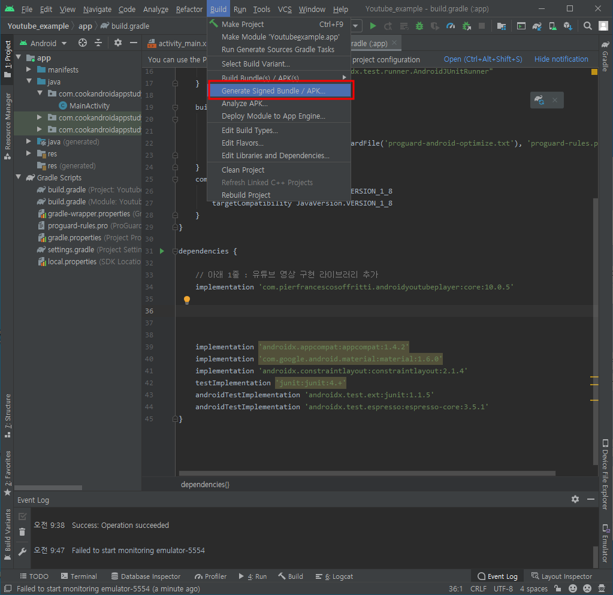613x595 pixels.
Task: Toggle the read-only lock icon in status bar
Action: [558, 588]
